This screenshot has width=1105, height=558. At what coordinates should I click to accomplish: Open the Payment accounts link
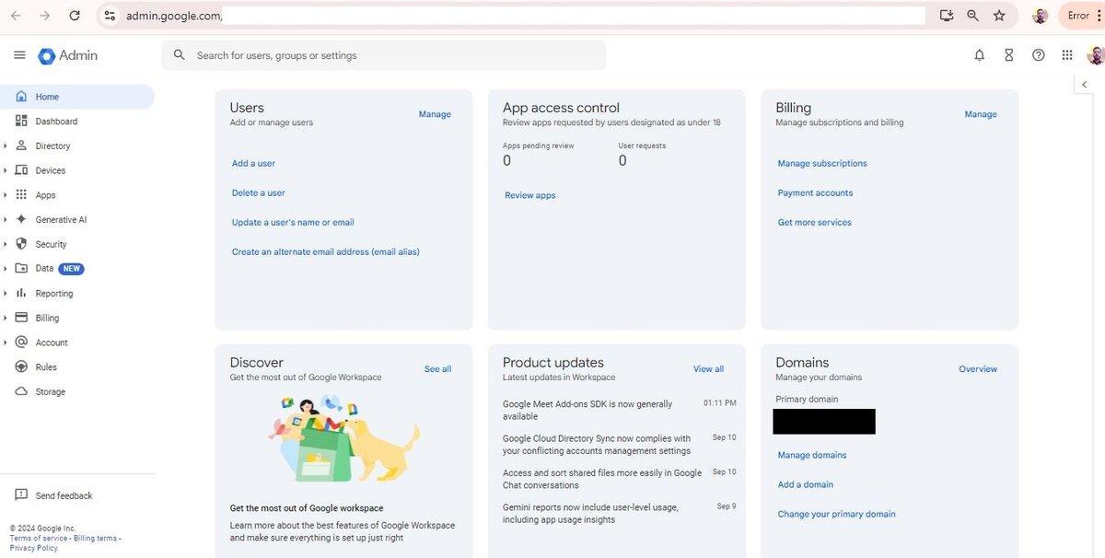pyautogui.click(x=815, y=193)
